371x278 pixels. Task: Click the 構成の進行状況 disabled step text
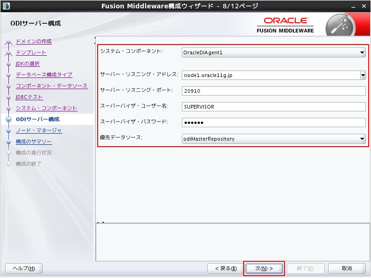(33, 153)
